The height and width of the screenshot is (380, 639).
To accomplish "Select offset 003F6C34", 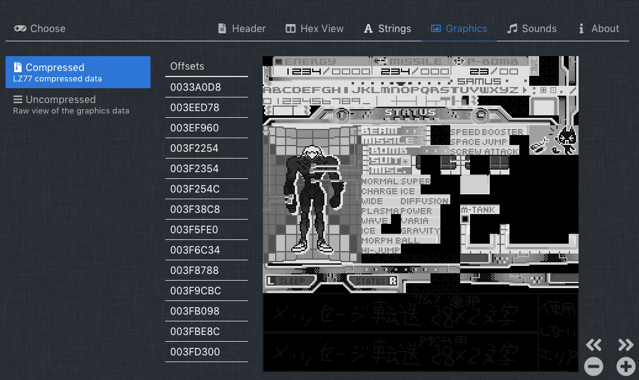I will click(x=207, y=250).
